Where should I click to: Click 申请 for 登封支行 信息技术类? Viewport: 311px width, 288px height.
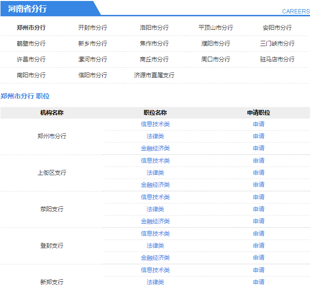[259, 234]
